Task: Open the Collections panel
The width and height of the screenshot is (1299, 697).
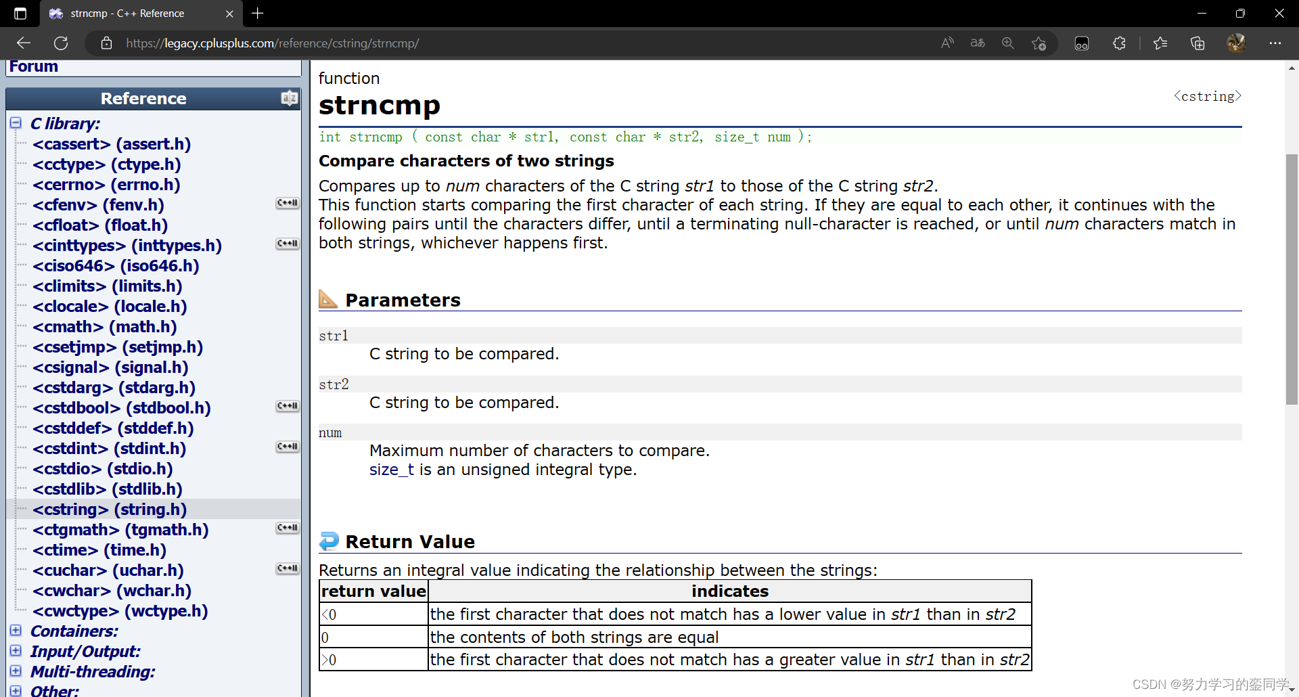Action: [1198, 43]
